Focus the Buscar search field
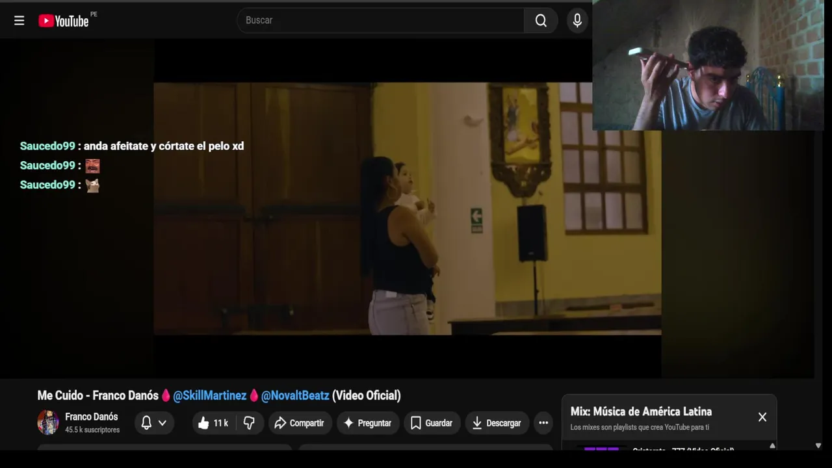The height and width of the screenshot is (468, 832). pos(381,20)
